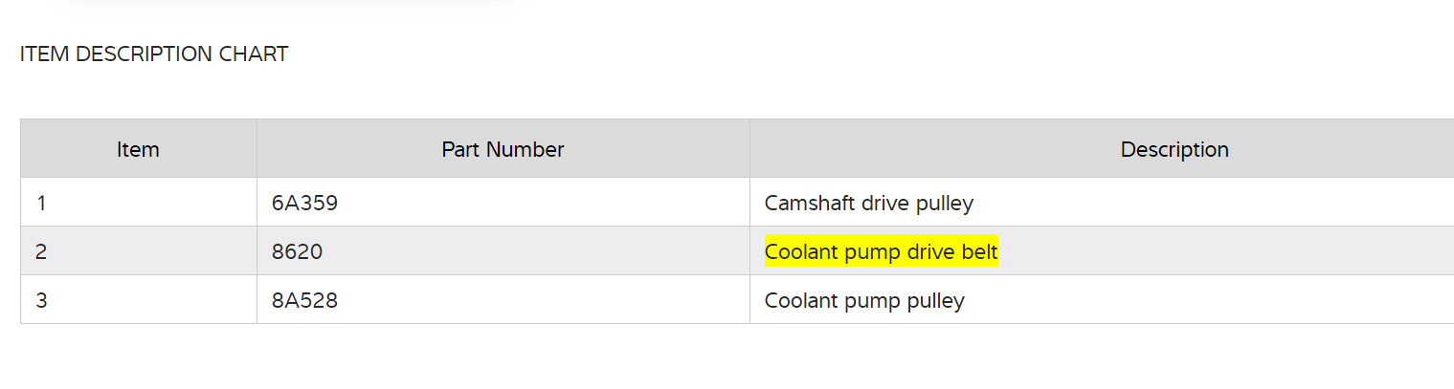Click part number 8A528

pos(304,300)
